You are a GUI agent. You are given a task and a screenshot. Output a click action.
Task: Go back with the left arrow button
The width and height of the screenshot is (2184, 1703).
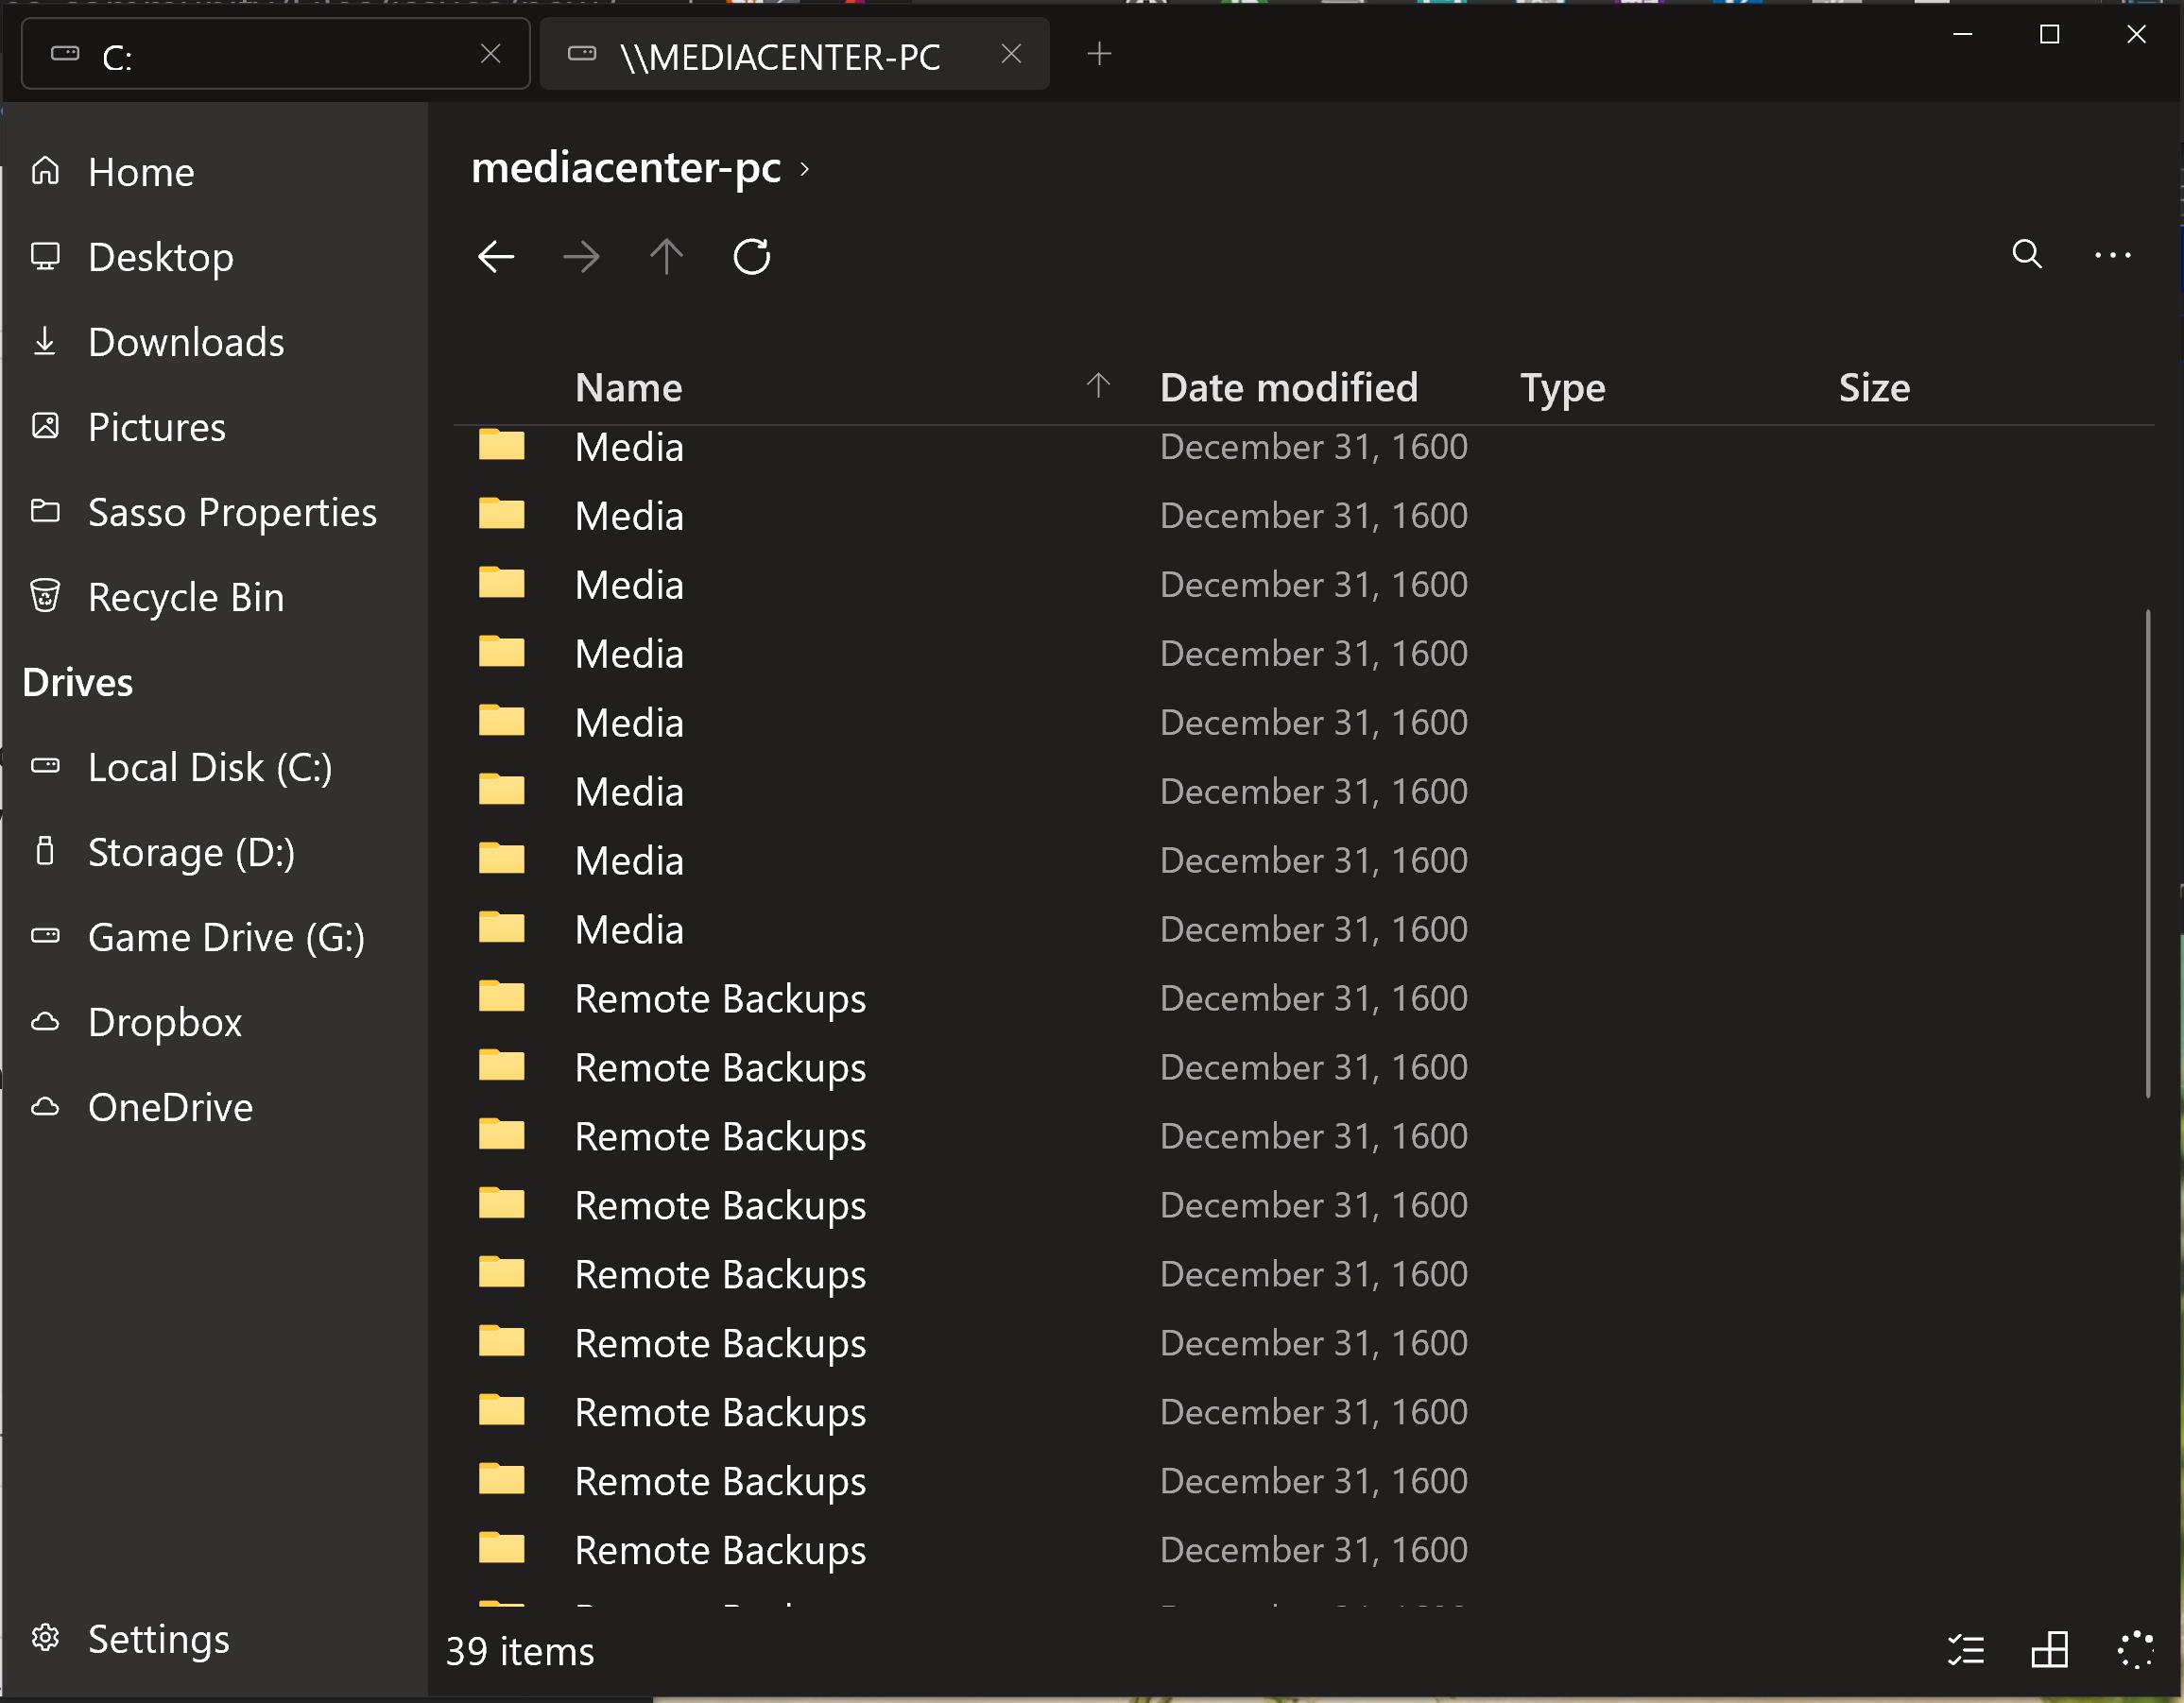(496, 257)
